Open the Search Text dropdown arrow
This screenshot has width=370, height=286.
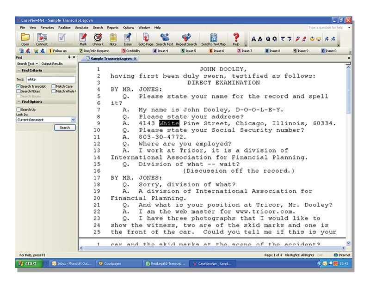[x=37, y=64]
